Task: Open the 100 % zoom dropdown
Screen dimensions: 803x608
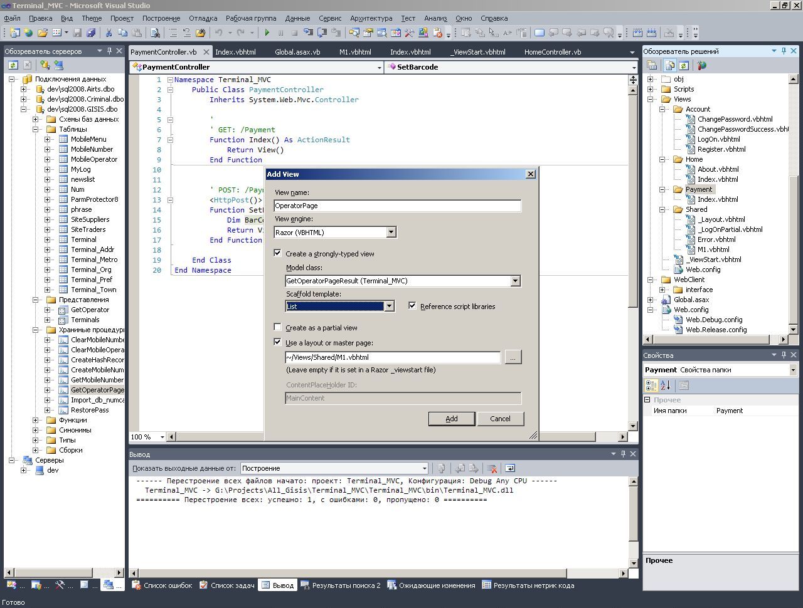Action: pyautogui.click(x=162, y=437)
